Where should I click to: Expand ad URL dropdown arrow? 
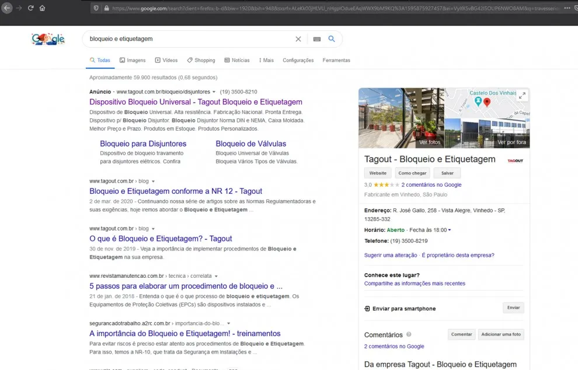[x=214, y=92]
